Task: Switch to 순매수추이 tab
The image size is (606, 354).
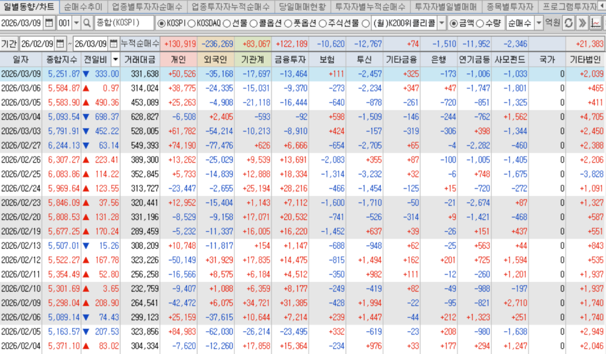Action: [83, 6]
